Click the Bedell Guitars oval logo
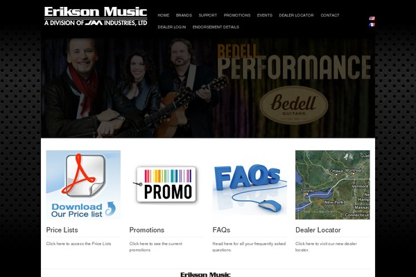Screen dimensions: 416x277 pyautogui.click(x=294, y=105)
